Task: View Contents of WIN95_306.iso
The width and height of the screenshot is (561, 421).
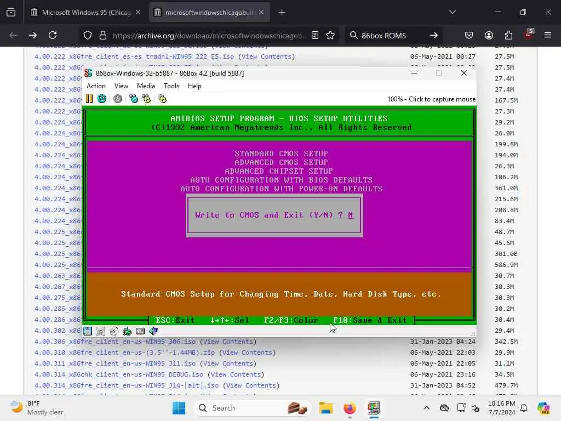Action: click(228, 342)
